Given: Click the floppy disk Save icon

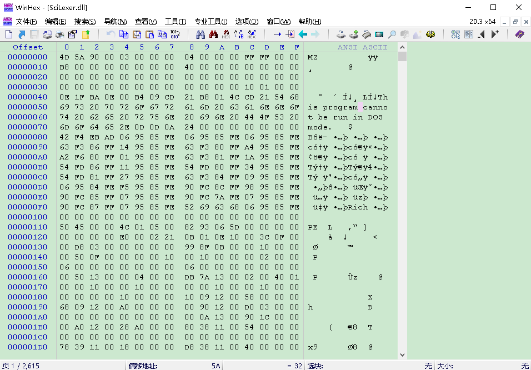Looking at the screenshot, I should tap(34, 34).
